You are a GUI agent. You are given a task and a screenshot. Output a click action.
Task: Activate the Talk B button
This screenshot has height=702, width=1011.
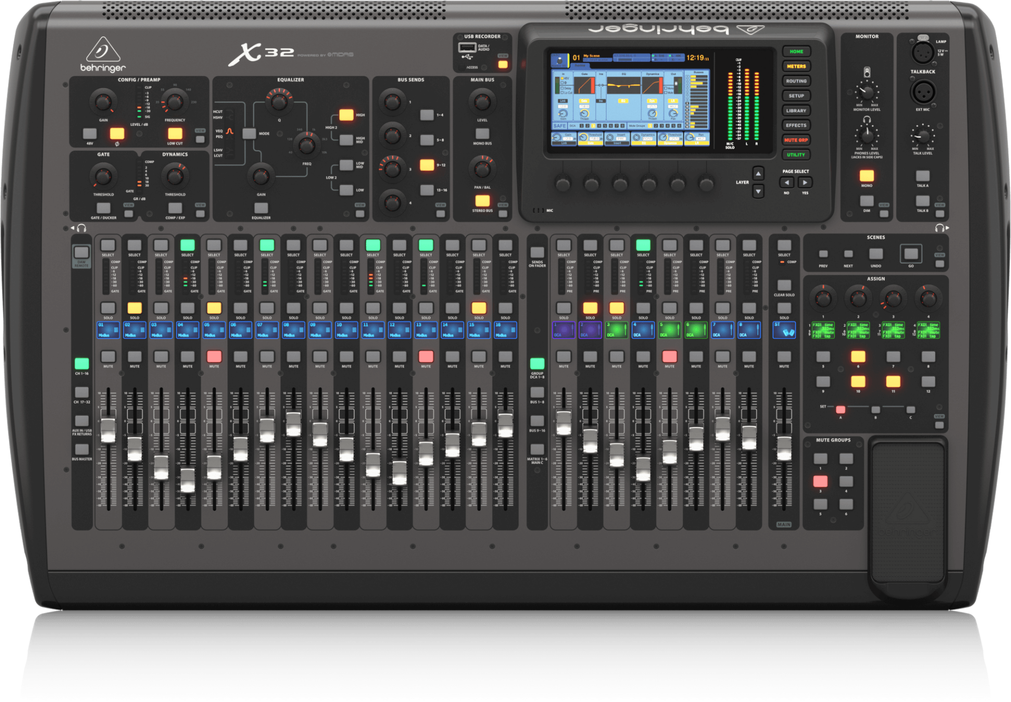(923, 201)
